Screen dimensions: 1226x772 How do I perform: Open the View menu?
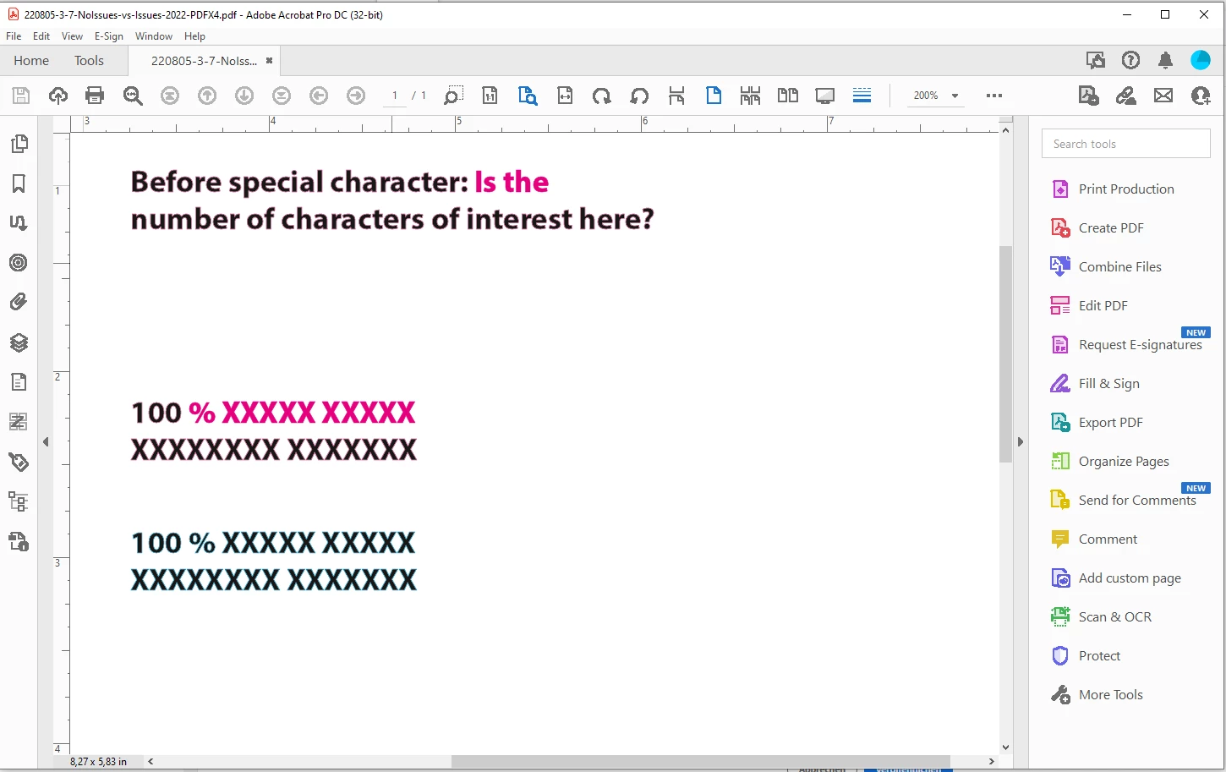coord(73,36)
